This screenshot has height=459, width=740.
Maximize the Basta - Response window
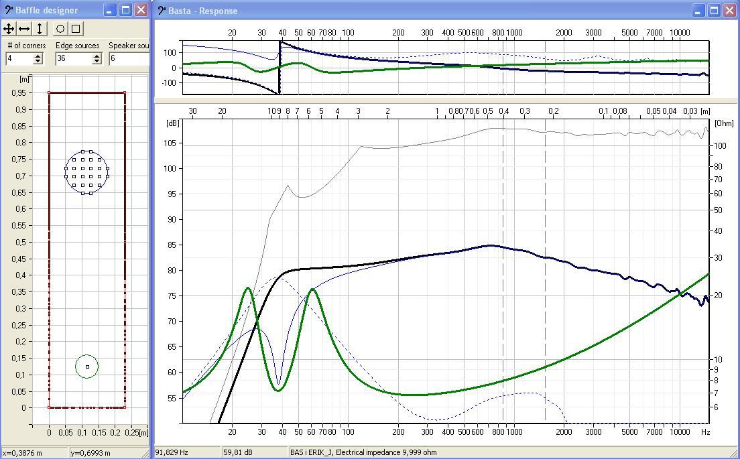(x=714, y=10)
